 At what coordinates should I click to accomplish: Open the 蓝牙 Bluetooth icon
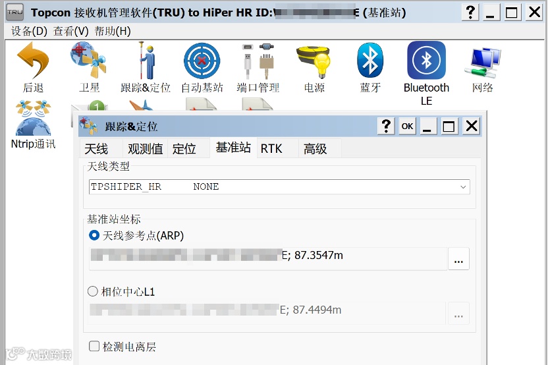click(x=370, y=60)
